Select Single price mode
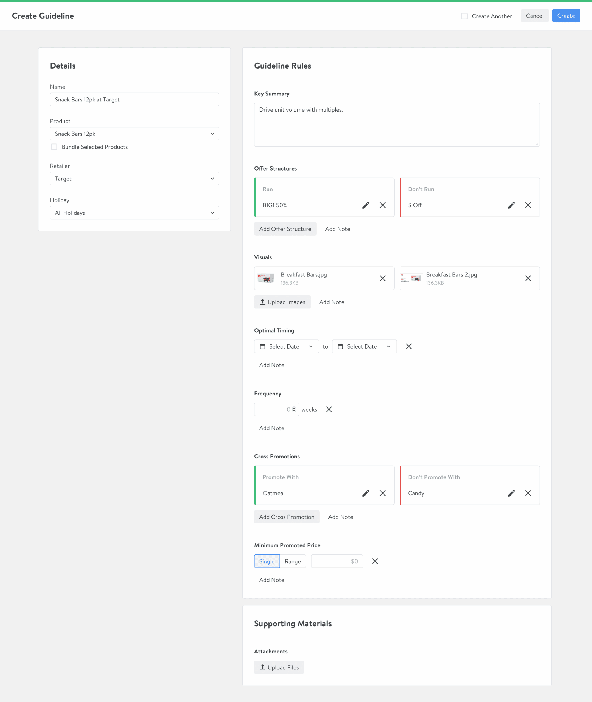Image resolution: width=592 pixels, height=702 pixels. (267, 561)
